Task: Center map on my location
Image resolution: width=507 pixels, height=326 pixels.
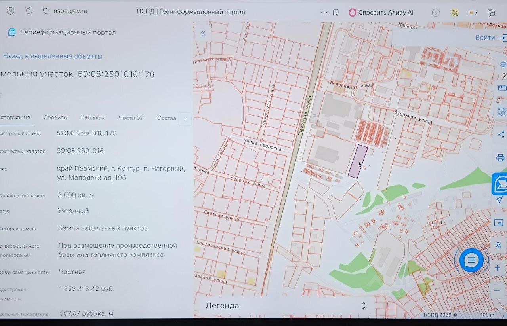Action: (499, 200)
